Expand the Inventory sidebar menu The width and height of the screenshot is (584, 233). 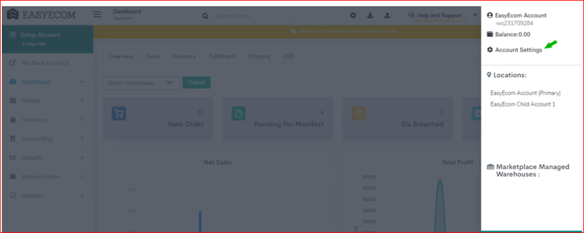pyautogui.click(x=47, y=120)
